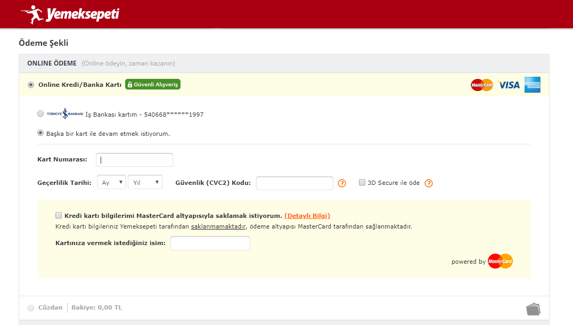Viewport: 573px width, 325px height.
Task: Open help icon next to 3D Secure option
Action: point(429,183)
